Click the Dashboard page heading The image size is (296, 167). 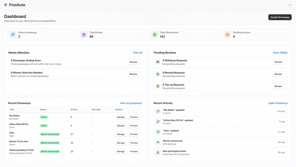pyautogui.click(x=15, y=16)
